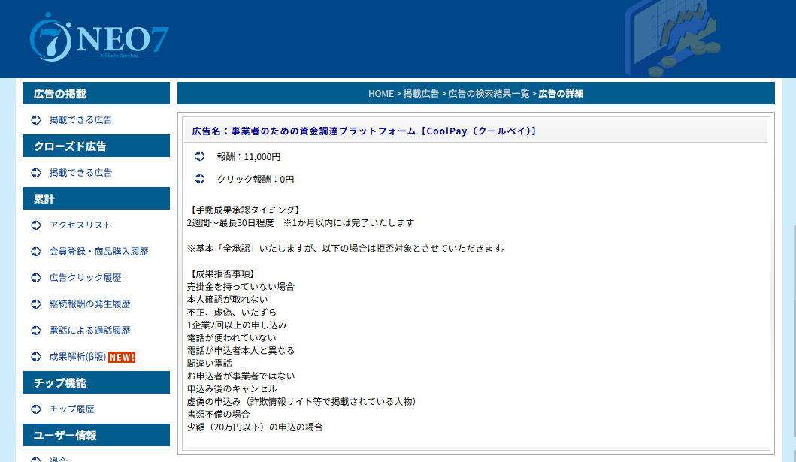Open 掲載できる広告 link under クローズド広告
796x462 pixels.
(x=80, y=173)
